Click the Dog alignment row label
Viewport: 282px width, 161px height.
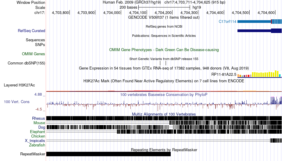42,127
